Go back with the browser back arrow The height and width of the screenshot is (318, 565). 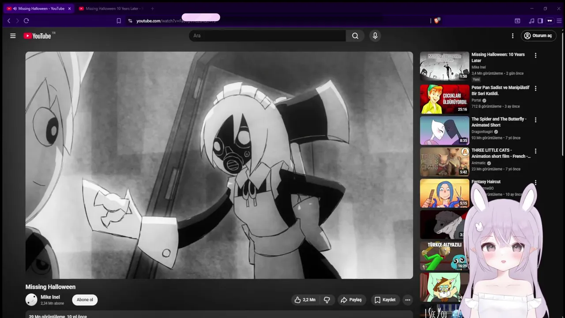(8, 21)
